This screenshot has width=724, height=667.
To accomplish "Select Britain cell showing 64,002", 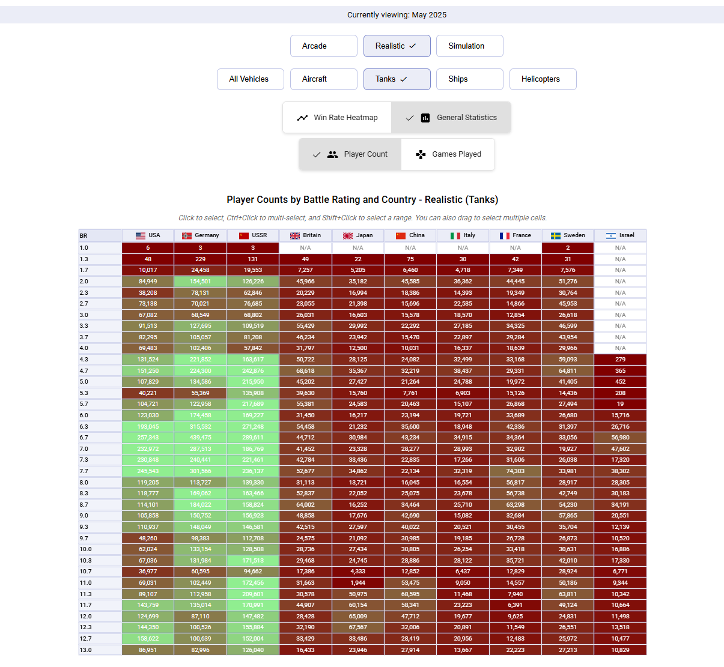I will pos(305,505).
